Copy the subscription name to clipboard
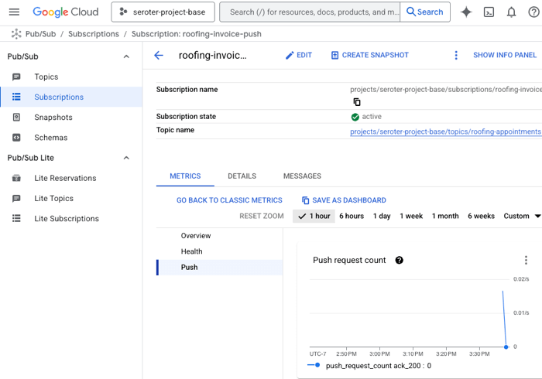The height and width of the screenshot is (379, 542). [357, 102]
